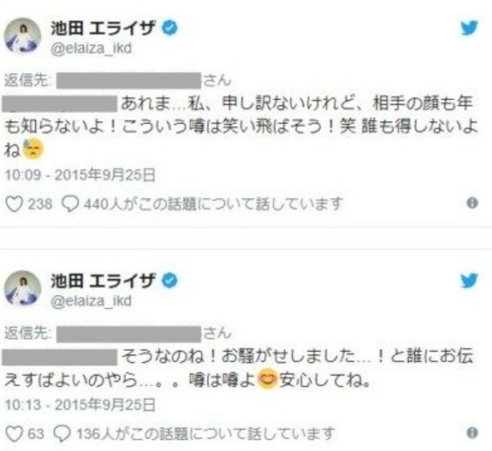The height and width of the screenshot is (451, 492).
Task: Open timestamp 10:09 - 2015年9月25日
Action: coord(80,175)
